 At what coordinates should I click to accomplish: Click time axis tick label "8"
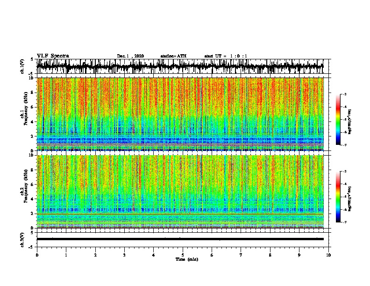(270, 255)
